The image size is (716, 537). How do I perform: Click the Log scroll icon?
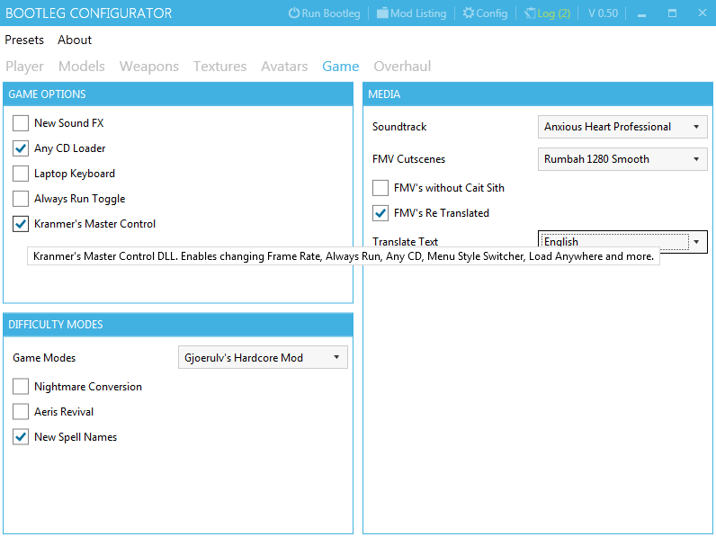point(530,13)
